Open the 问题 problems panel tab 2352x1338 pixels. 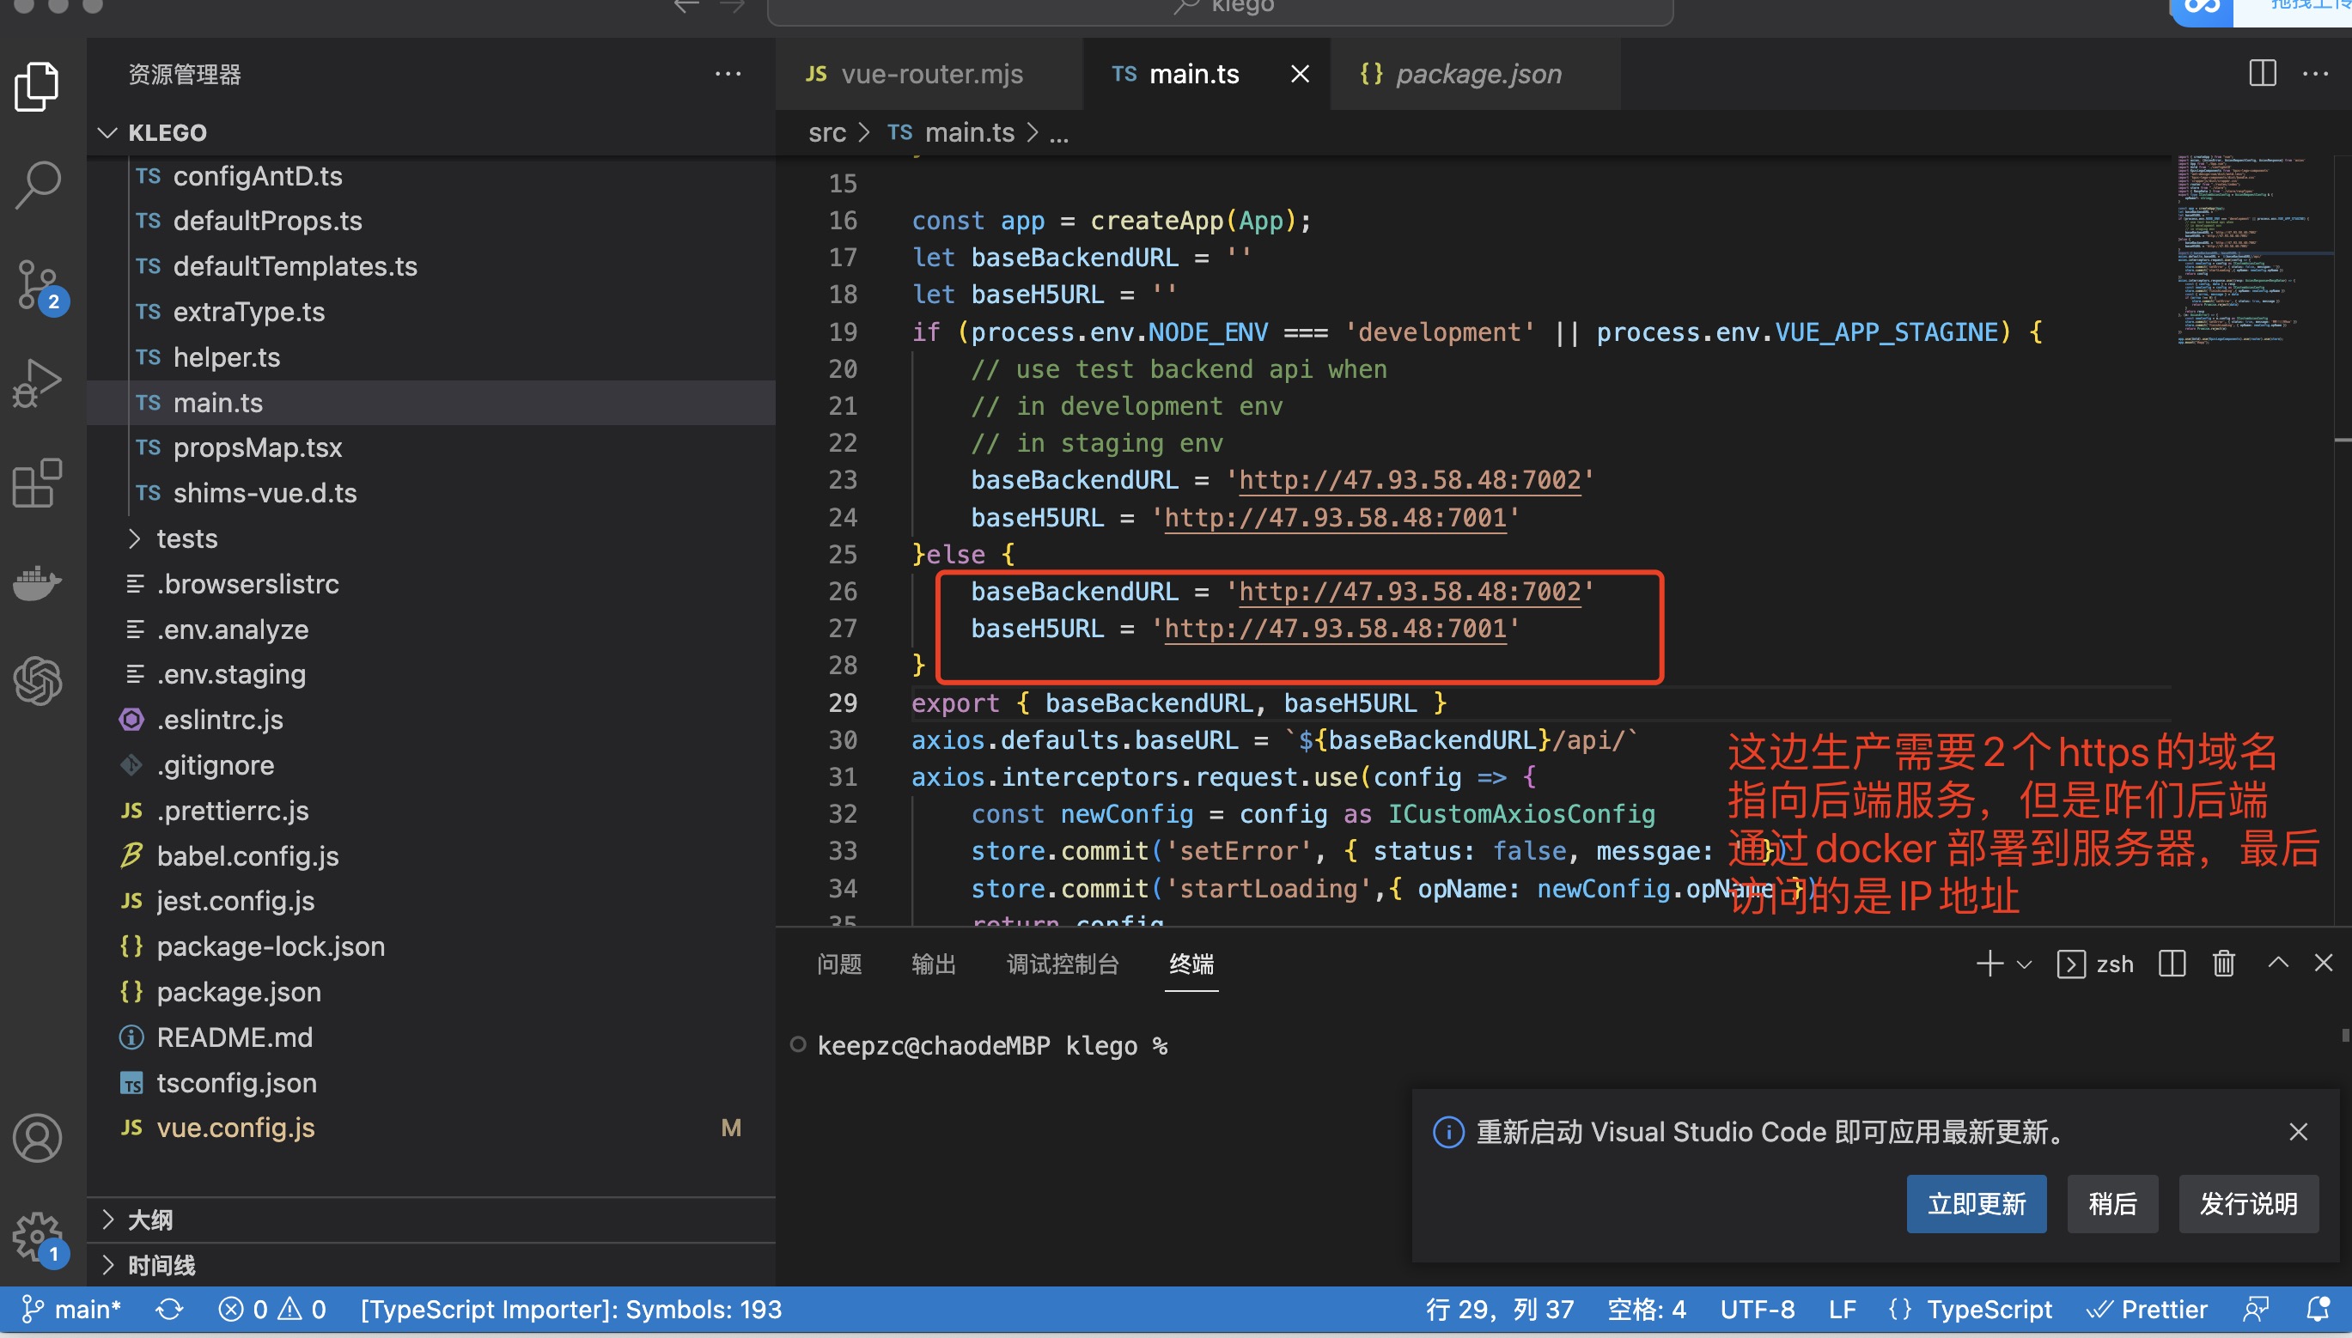point(839,964)
